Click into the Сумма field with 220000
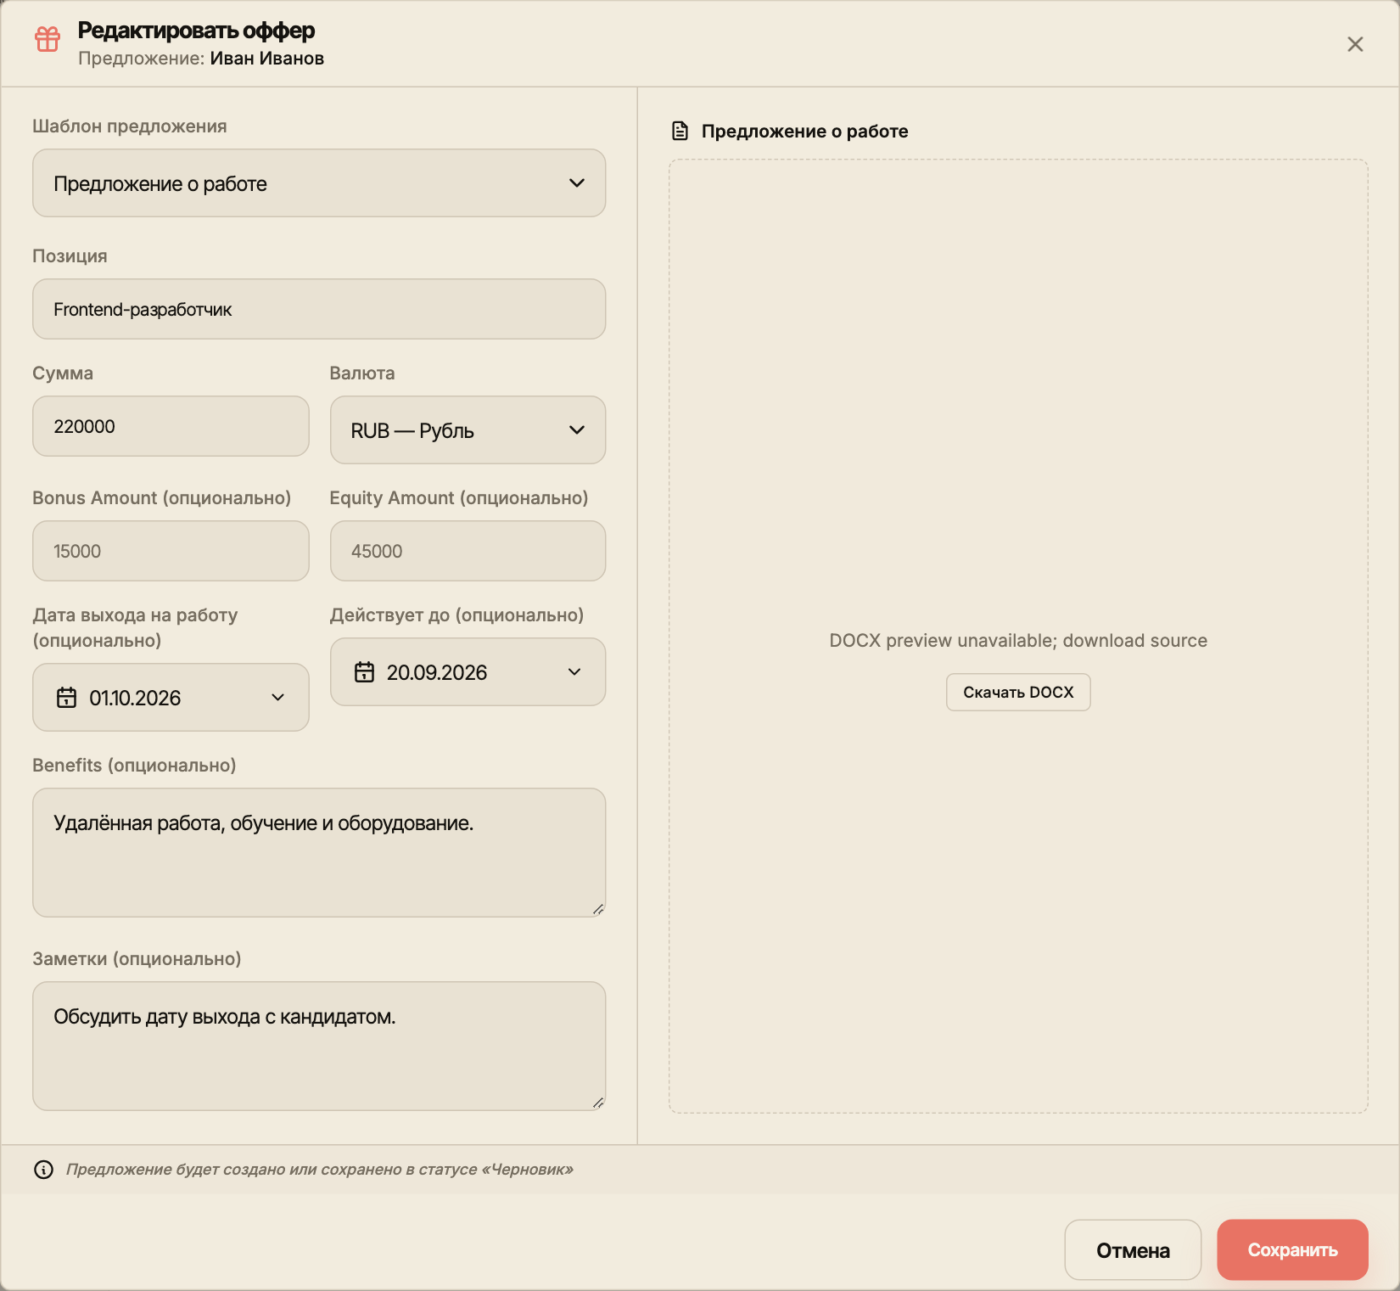Image resolution: width=1400 pixels, height=1291 pixels. [x=171, y=426]
